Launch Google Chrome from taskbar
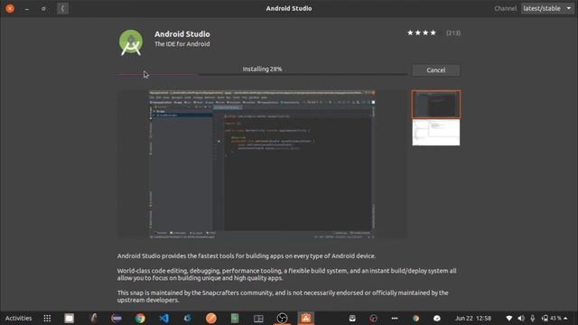Screen dimensions: 578x325 [x=140, y=318]
